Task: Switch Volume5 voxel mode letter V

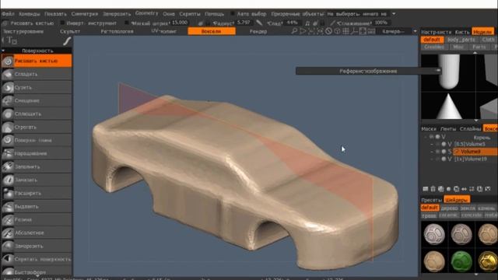Action: 450,144
